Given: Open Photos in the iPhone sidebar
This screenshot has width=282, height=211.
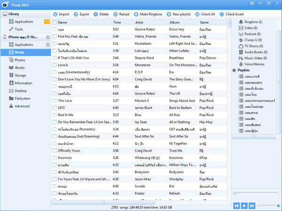Looking at the screenshot, I should point(20,60).
